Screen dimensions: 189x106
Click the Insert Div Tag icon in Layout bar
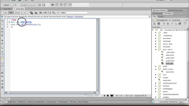coord(40,5)
